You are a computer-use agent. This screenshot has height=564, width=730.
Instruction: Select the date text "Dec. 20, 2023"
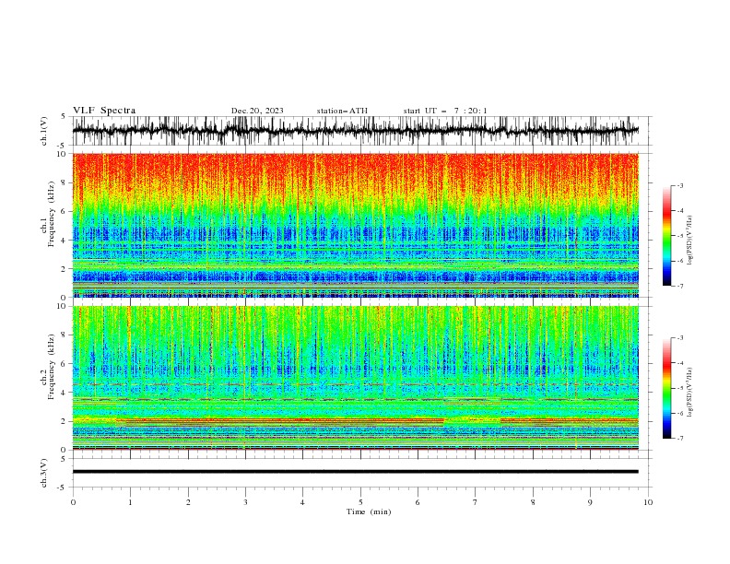coord(257,111)
